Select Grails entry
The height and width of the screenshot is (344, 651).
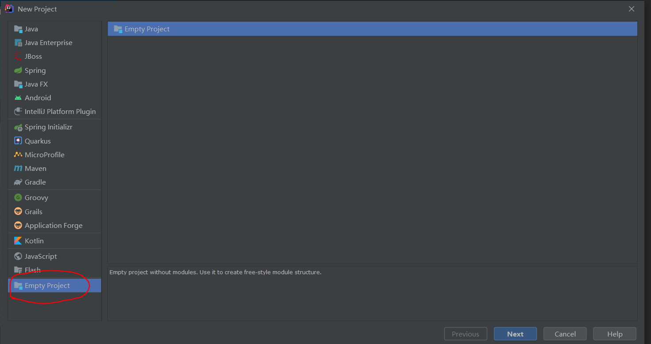[54, 212]
